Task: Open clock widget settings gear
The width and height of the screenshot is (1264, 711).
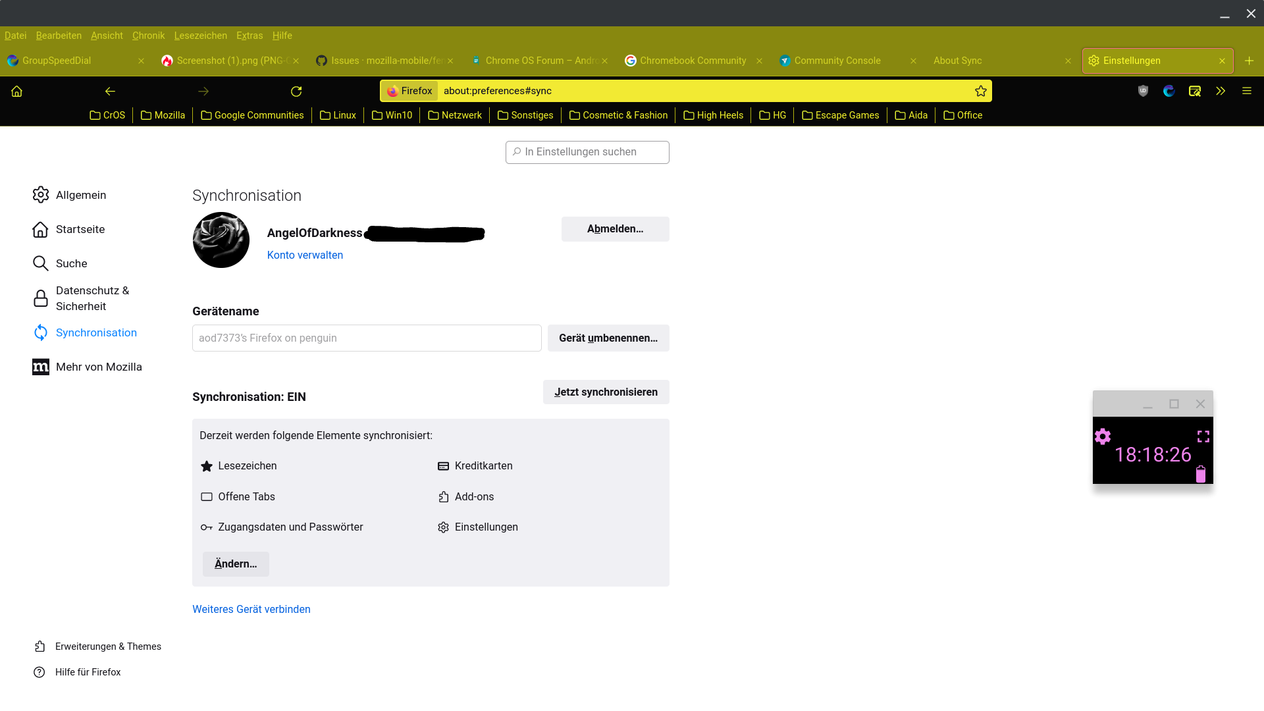Action: click(x=1103, y=436)
